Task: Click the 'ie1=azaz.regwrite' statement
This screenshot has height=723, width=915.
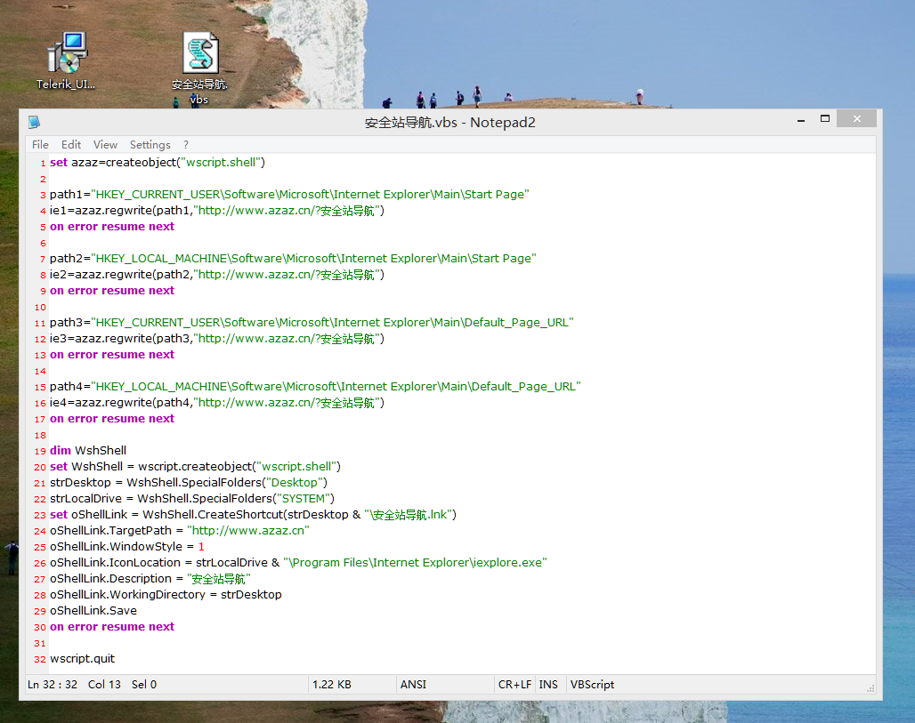Action: tap(217, 211)
